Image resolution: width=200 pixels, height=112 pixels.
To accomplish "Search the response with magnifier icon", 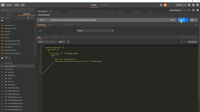I will (x=185, y=42).
